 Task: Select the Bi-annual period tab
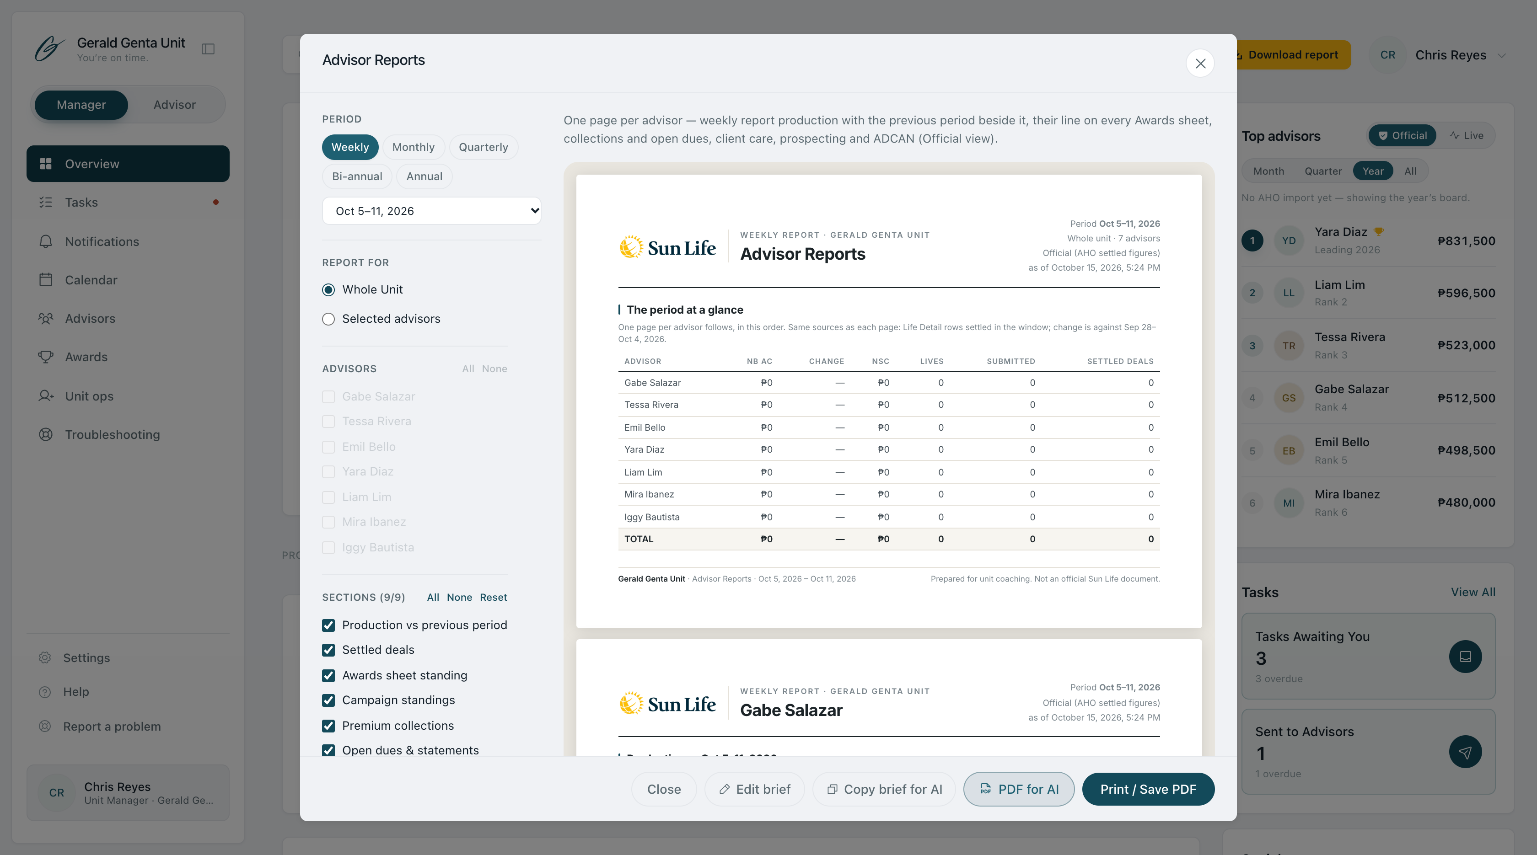point(357,176)
